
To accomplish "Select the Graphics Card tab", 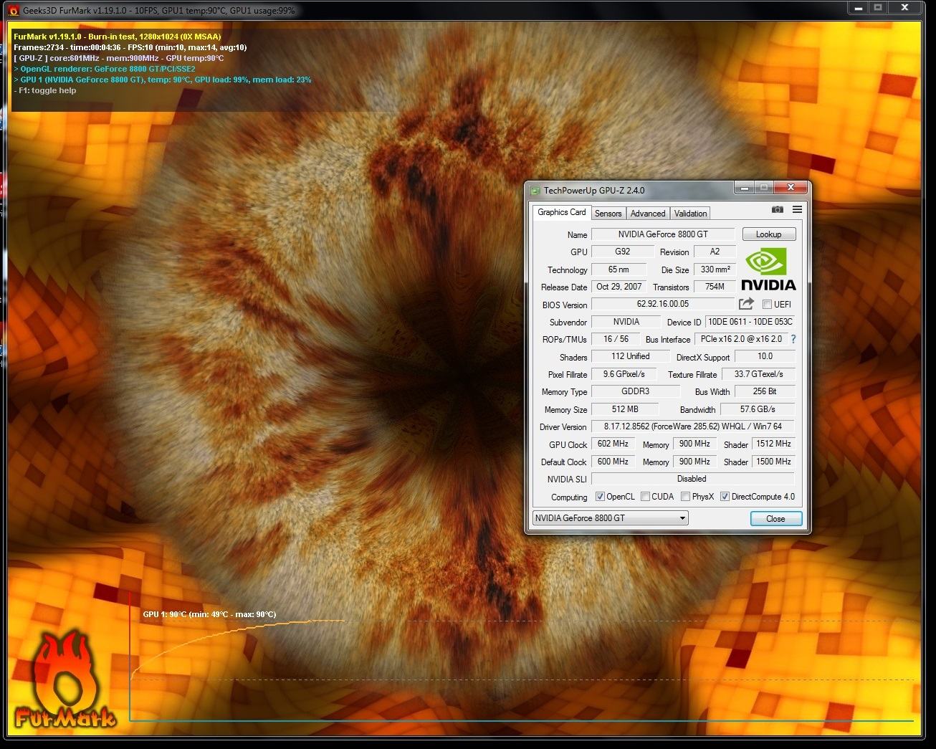I will (x=561, y=212).
